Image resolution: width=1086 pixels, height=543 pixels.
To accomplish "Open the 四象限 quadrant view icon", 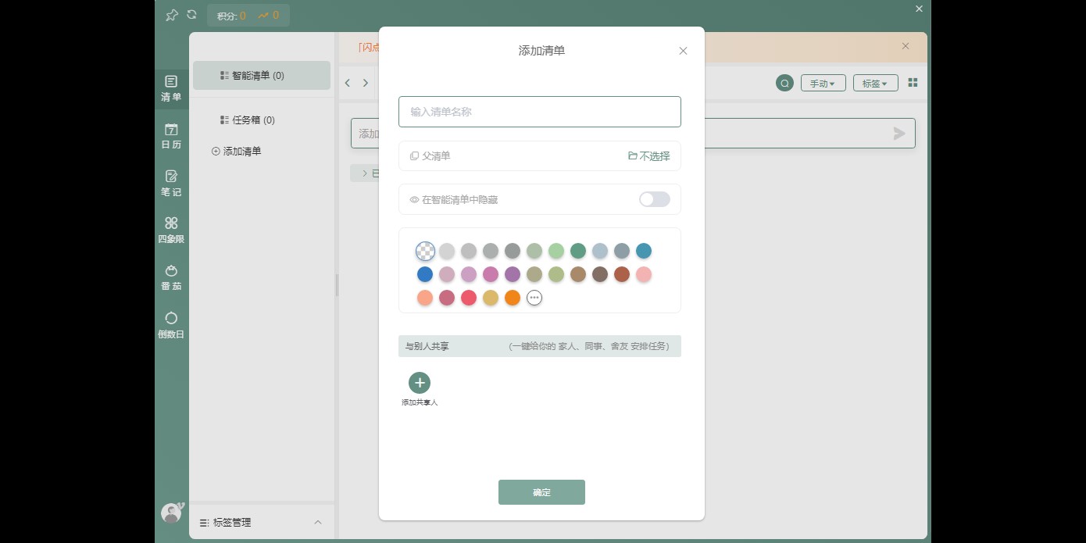I will (171, 230).
